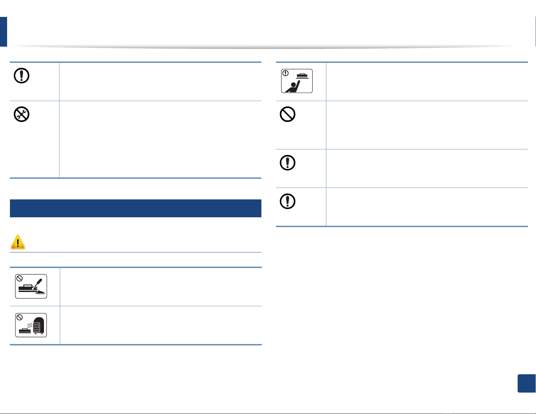Click the blue chapter tab at top-left edge
536x414 pixels.
pos(3,32)
